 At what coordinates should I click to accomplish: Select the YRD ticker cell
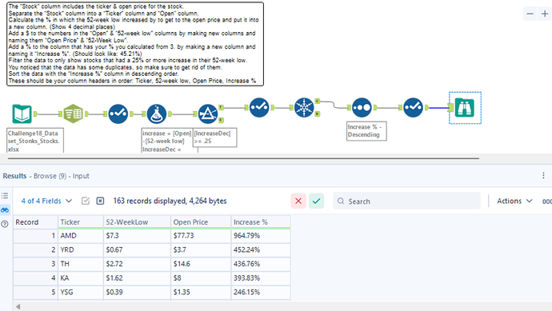(81, 249)
